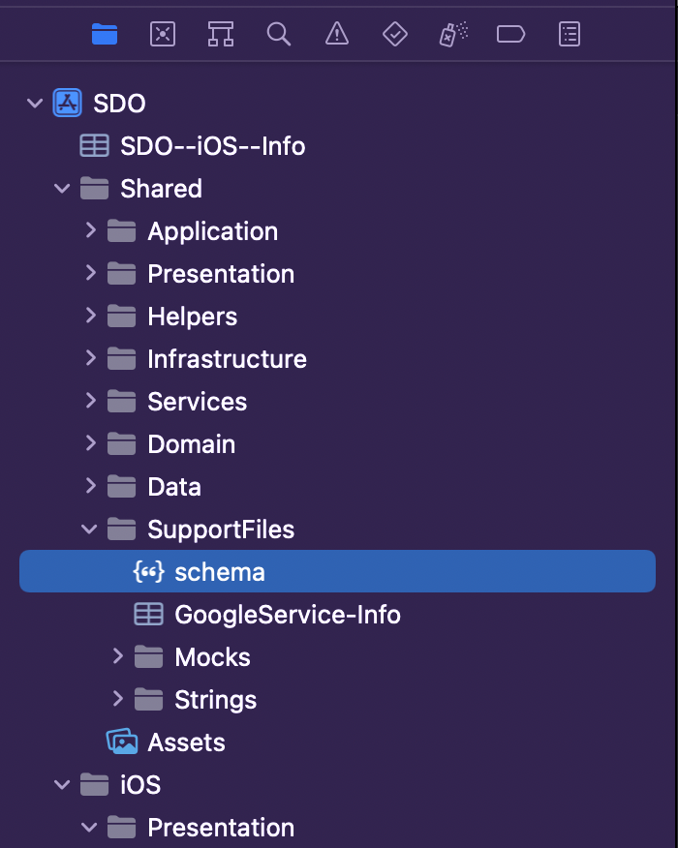678x848 pixels.
Task: Open the Source Control navigator
Action: (x=163, y=35)
